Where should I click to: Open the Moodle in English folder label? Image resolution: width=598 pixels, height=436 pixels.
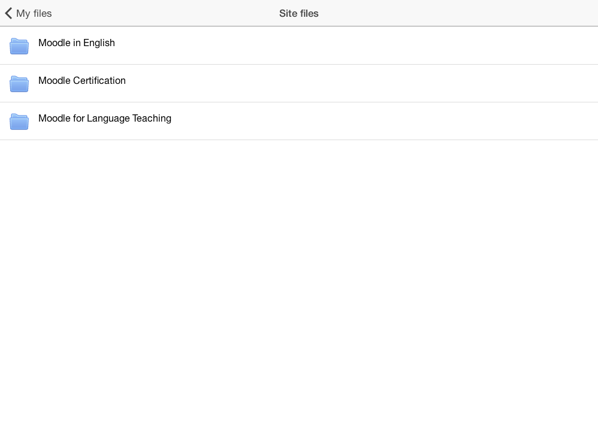pyautogui.click(x=77, y=43)
